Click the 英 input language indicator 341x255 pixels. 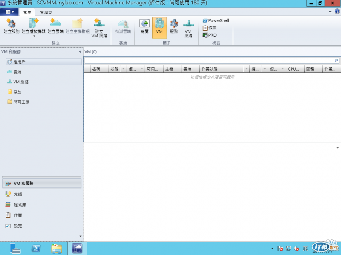click(x=306, y=249)
